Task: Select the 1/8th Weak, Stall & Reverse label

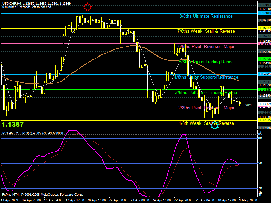Action: pos(206,123)
